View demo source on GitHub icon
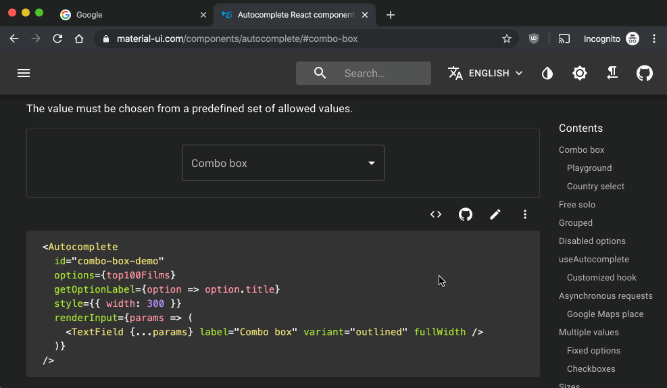667x388 pixels. coord(466,214)
